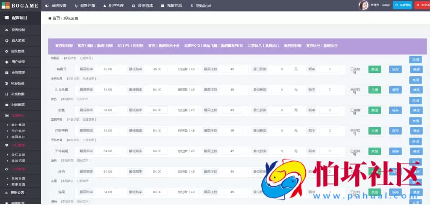This screenshot has height=205, width=430.
Task: Click the blue 系统更新 button
Action: pyautogui.click(x=403, y=5)
